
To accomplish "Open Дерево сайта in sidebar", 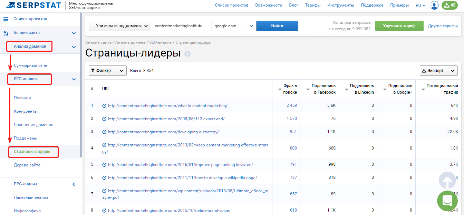I will [27, 165].
